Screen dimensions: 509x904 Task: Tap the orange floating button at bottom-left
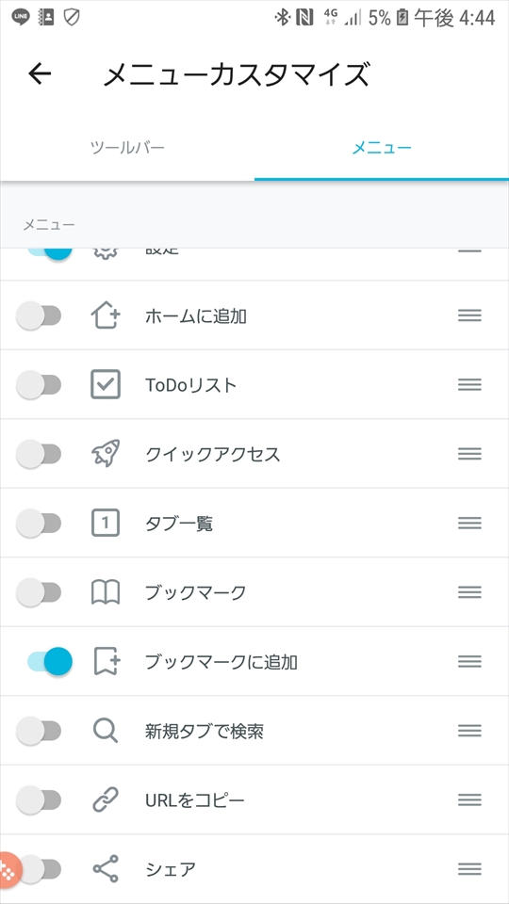click(x=8, y=867)
